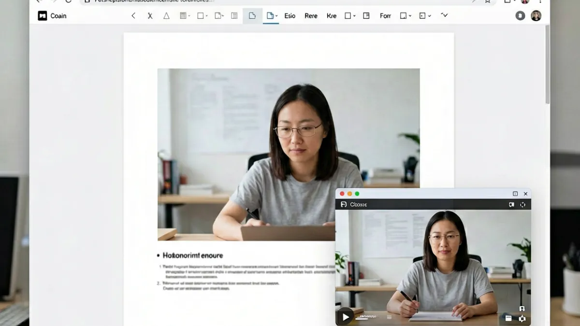Screen dimensions: 580x326
Task: Open the Esio menu
Action: pos(290,16)
